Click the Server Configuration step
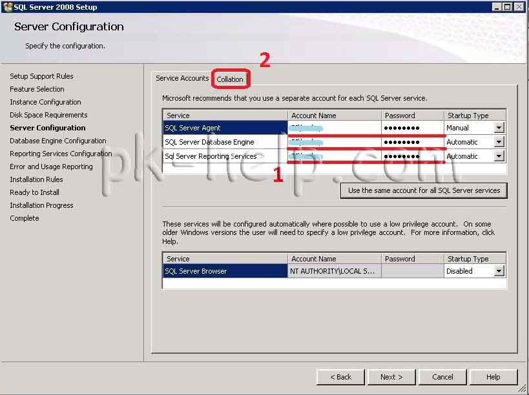Screen dimensions: 529x395 (x=48, y=128)
